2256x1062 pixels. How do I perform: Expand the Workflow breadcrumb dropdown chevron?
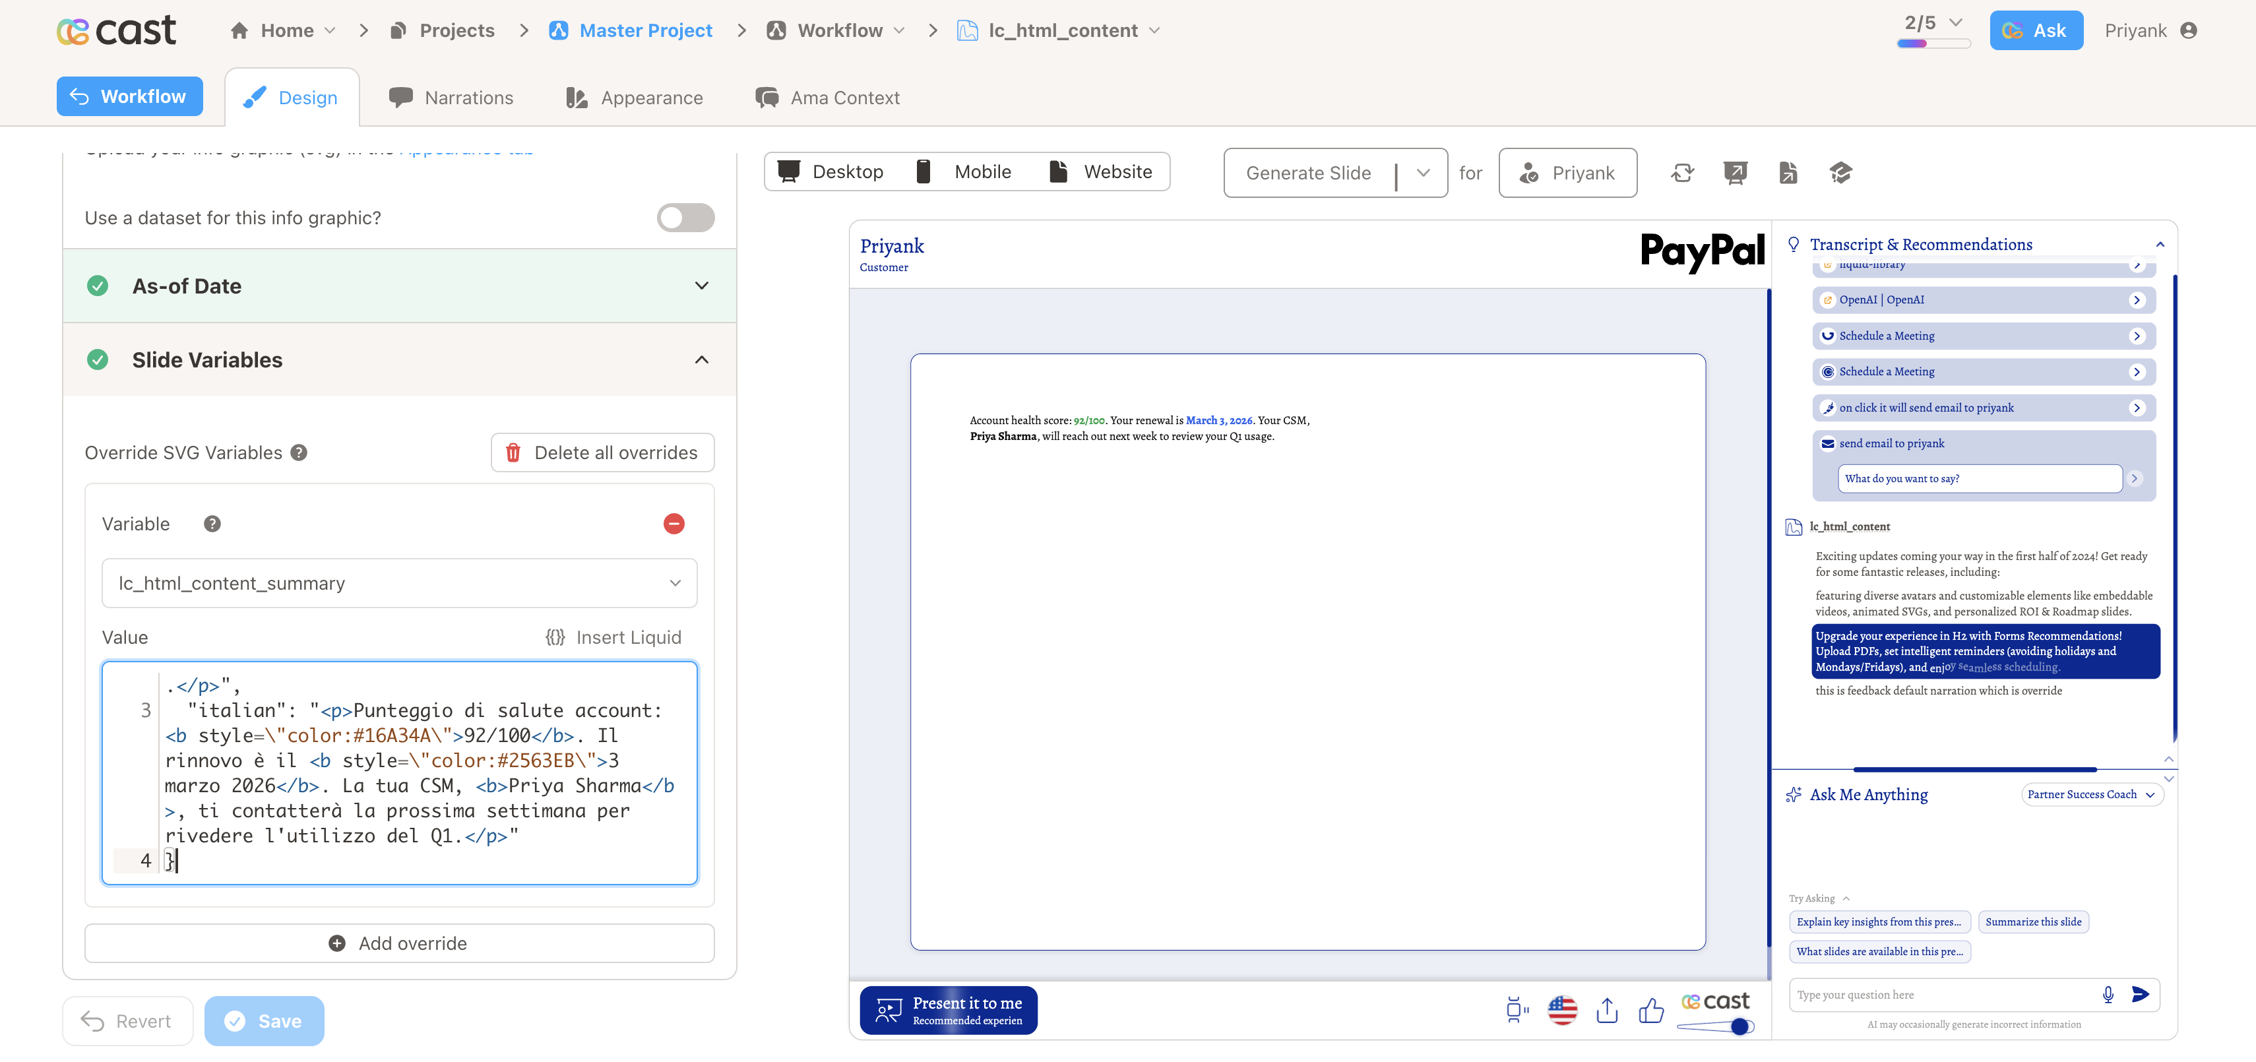899,30
